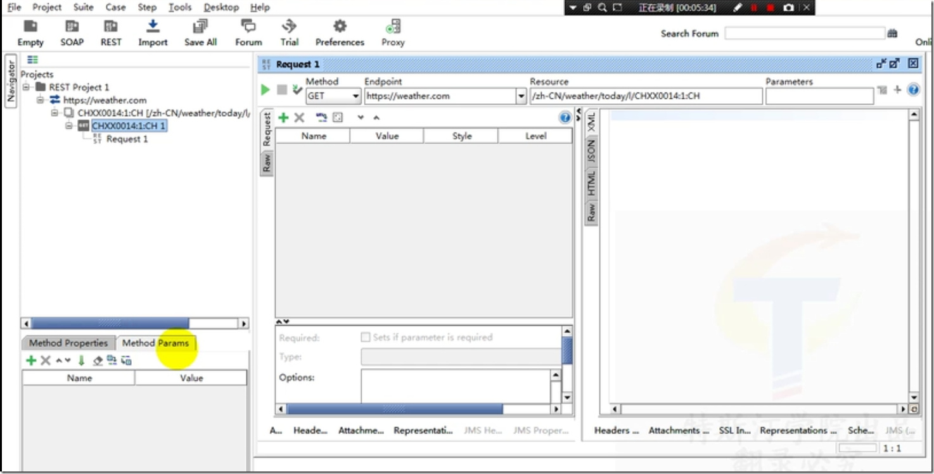934x474 pixels.
Task: Click the last icon in Method Params toolbar
Action: coord(127,361)
